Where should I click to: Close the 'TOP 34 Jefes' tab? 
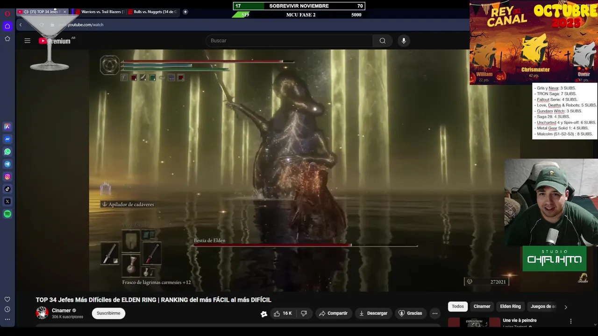tap(64, 12)
